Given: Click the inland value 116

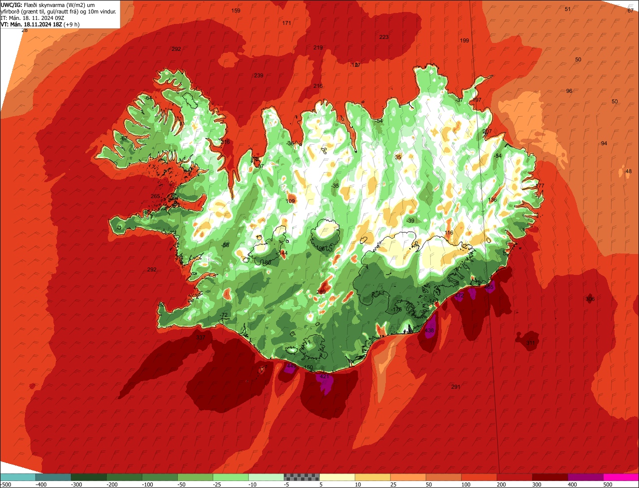Looking at the screenshot, I should [449, 233].
